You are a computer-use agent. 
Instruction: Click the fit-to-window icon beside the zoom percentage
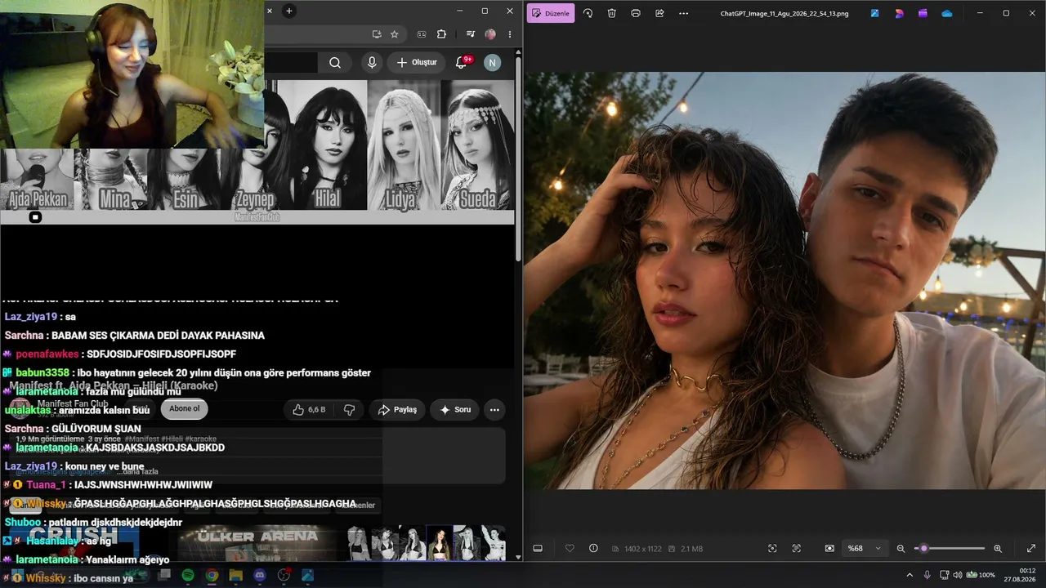(829, 548)
